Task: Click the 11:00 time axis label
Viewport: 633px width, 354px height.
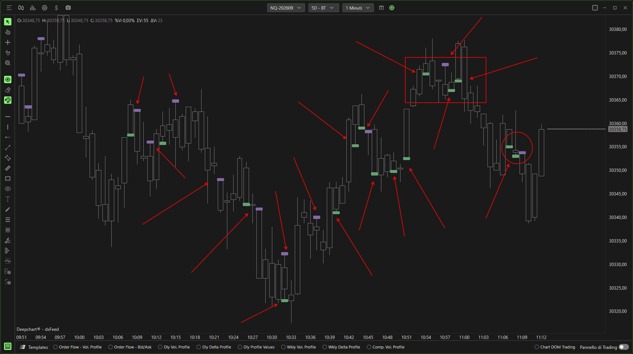Action: coord(464,337)
